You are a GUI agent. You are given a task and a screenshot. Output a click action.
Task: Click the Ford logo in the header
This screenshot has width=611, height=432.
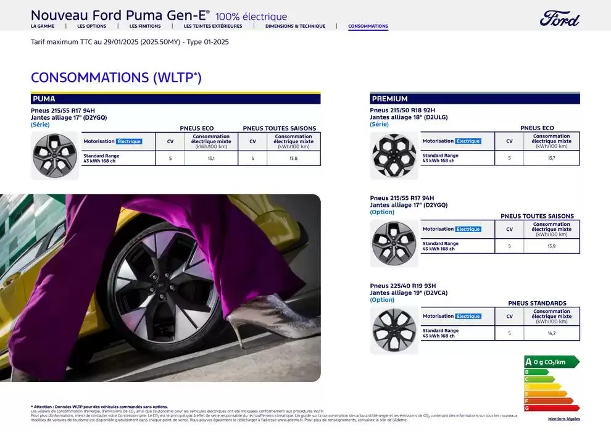(x=560, y=19)
